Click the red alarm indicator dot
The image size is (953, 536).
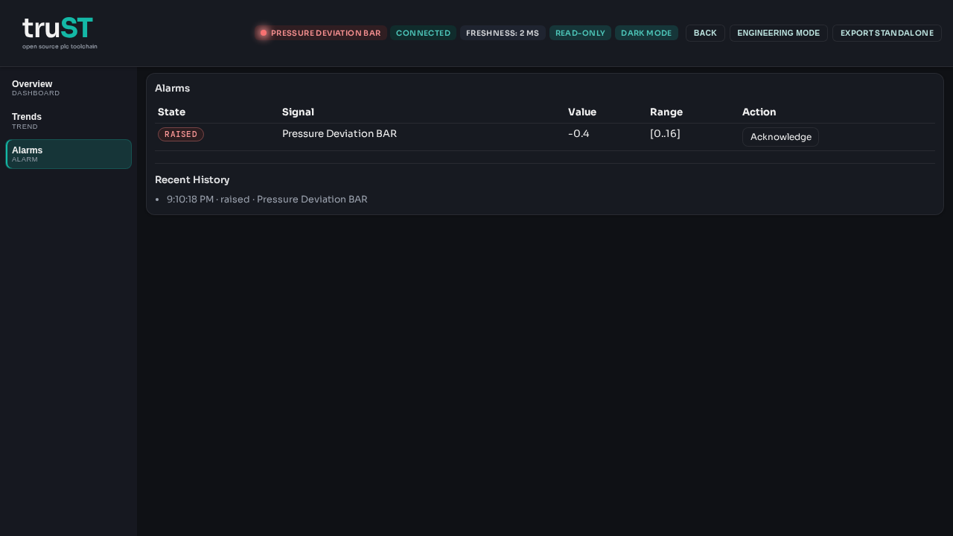pos(264,33)
